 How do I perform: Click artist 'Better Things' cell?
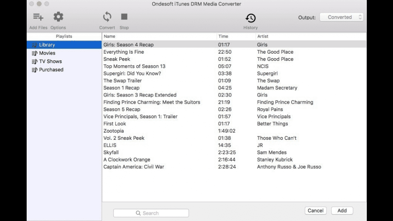click(x=272, y=124)
